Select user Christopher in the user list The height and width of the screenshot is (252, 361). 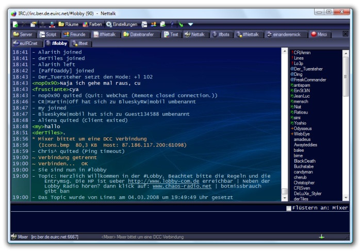304,183
